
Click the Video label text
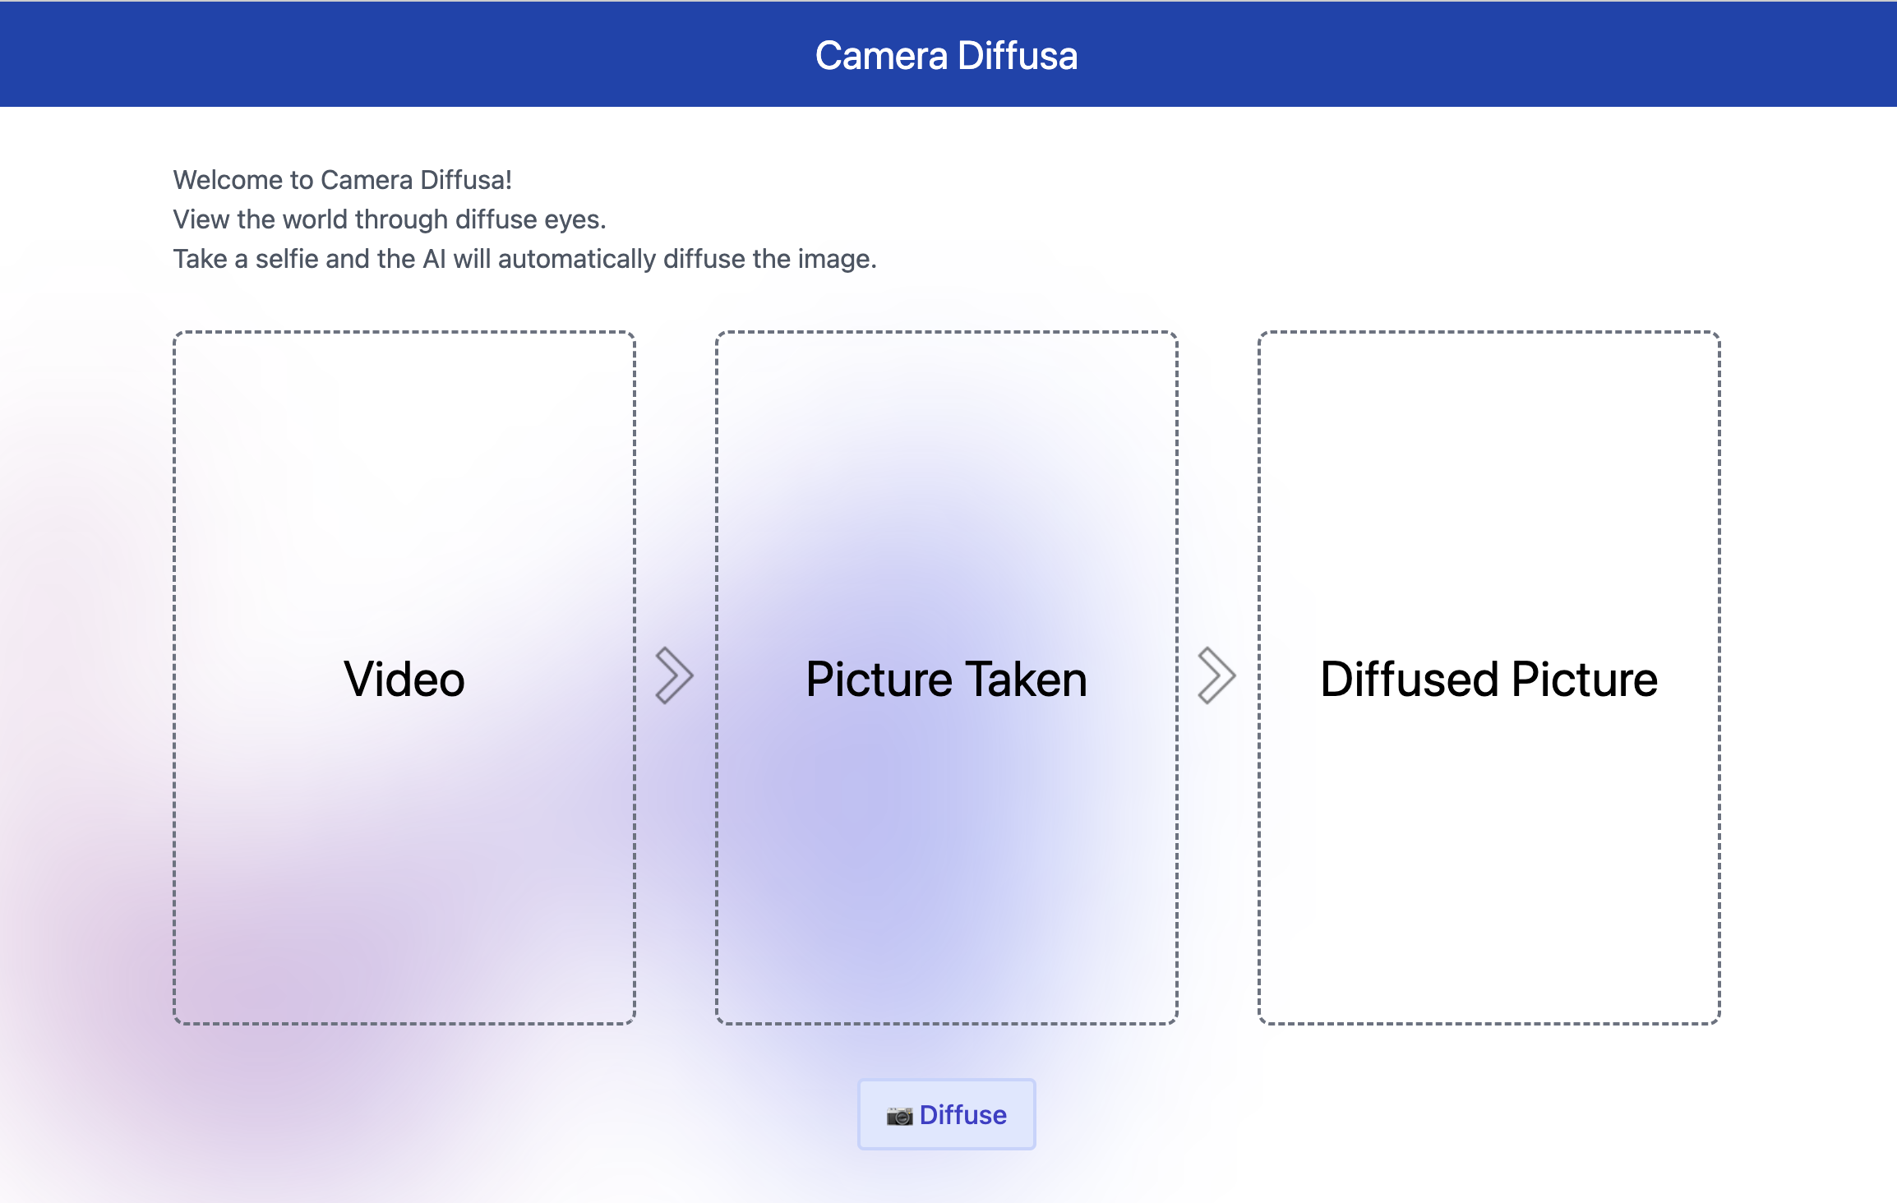tap(403, 678)
